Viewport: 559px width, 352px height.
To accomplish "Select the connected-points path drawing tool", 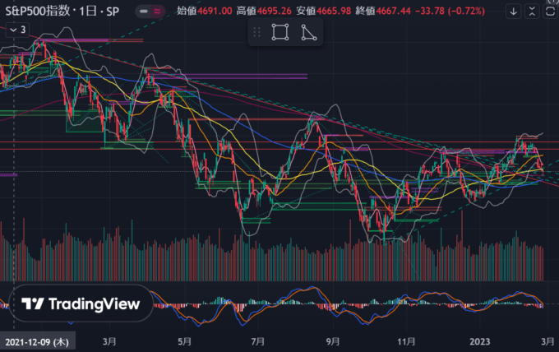I will pyautogui.click(x=308, y=32).
